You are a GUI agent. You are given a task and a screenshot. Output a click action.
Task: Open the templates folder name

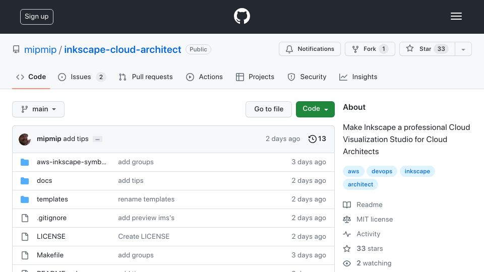click(x=52, y=199)
